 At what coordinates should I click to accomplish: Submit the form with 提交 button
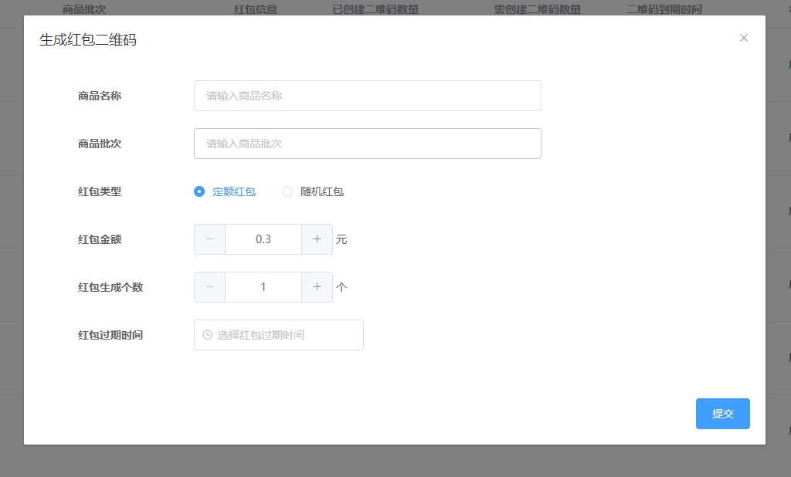(x=723, y=414)
